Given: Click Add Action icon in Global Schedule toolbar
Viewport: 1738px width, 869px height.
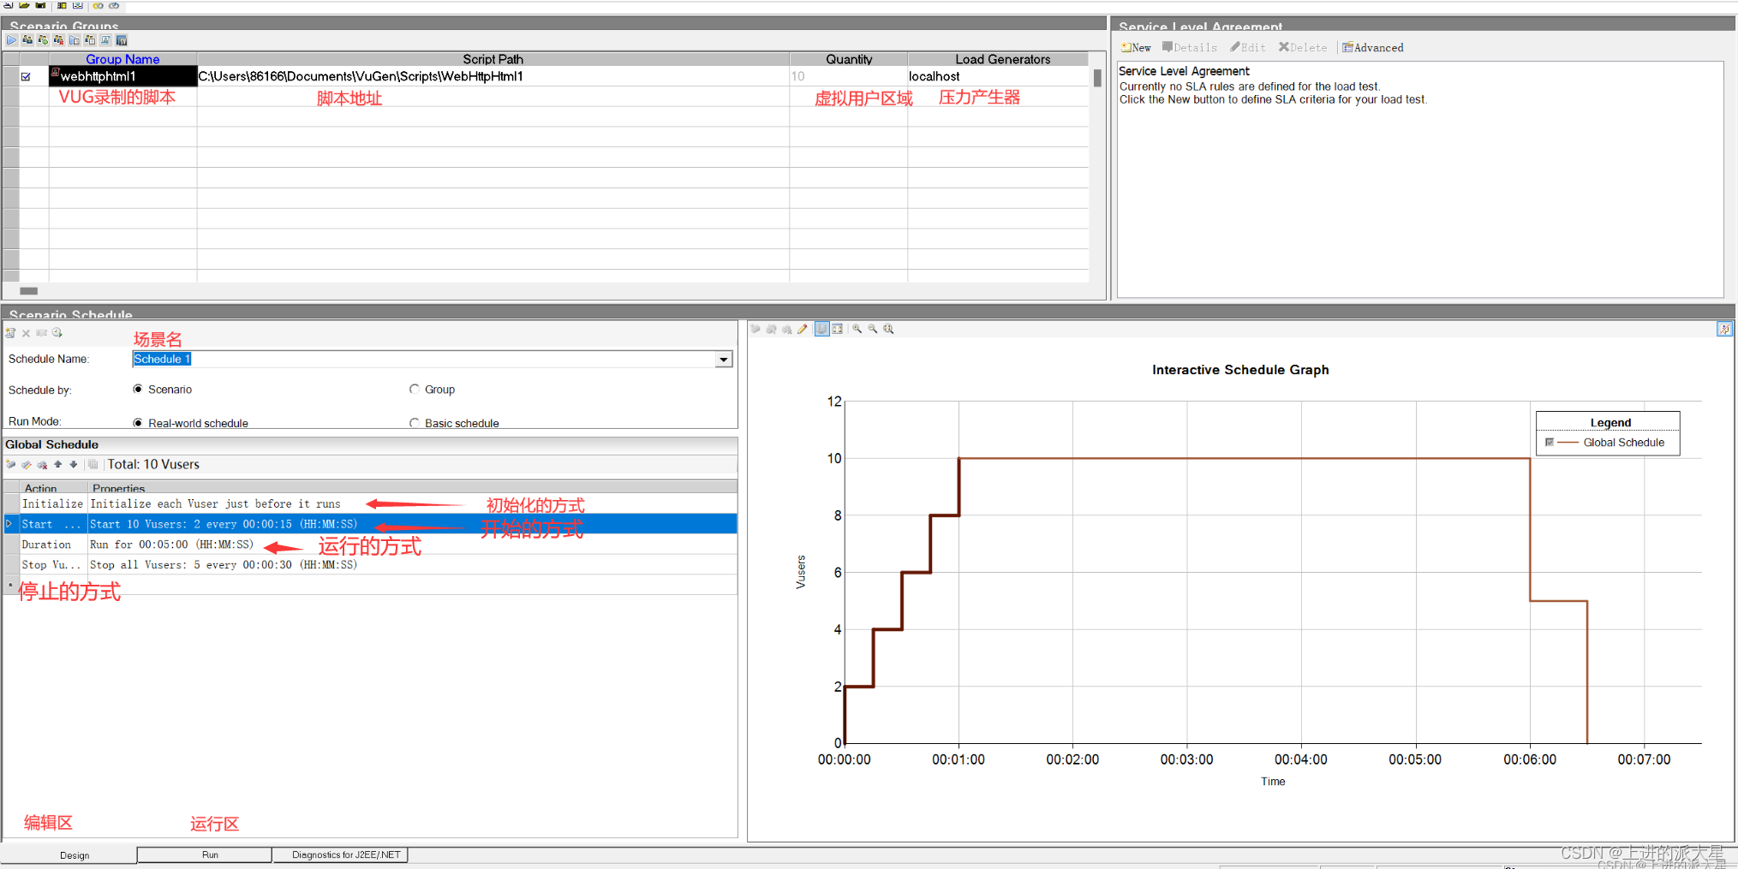Looking at the screenshot, I should [x=11, y=464].
